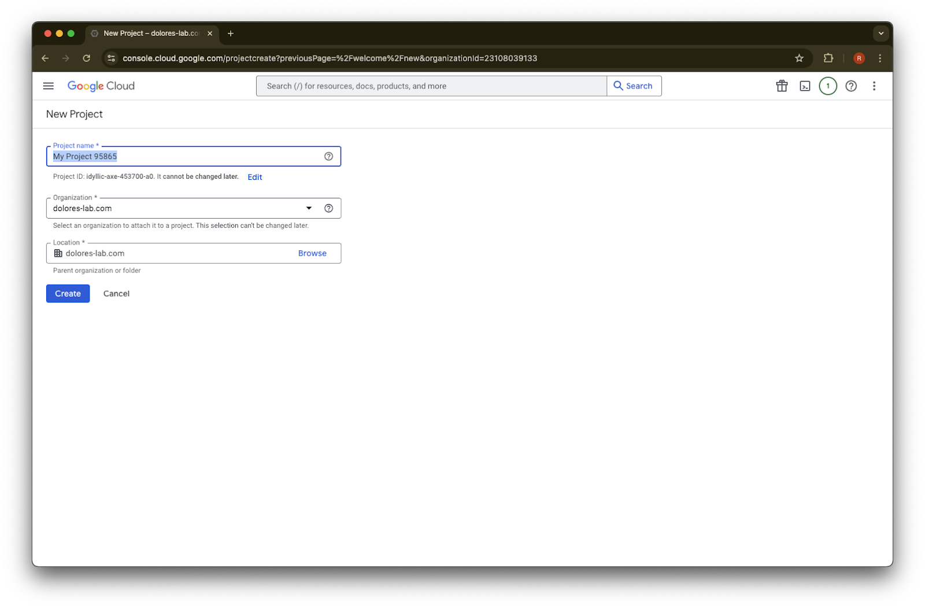
Task: Go back with the browser back arrow
Action: click(x=45, y=58)
